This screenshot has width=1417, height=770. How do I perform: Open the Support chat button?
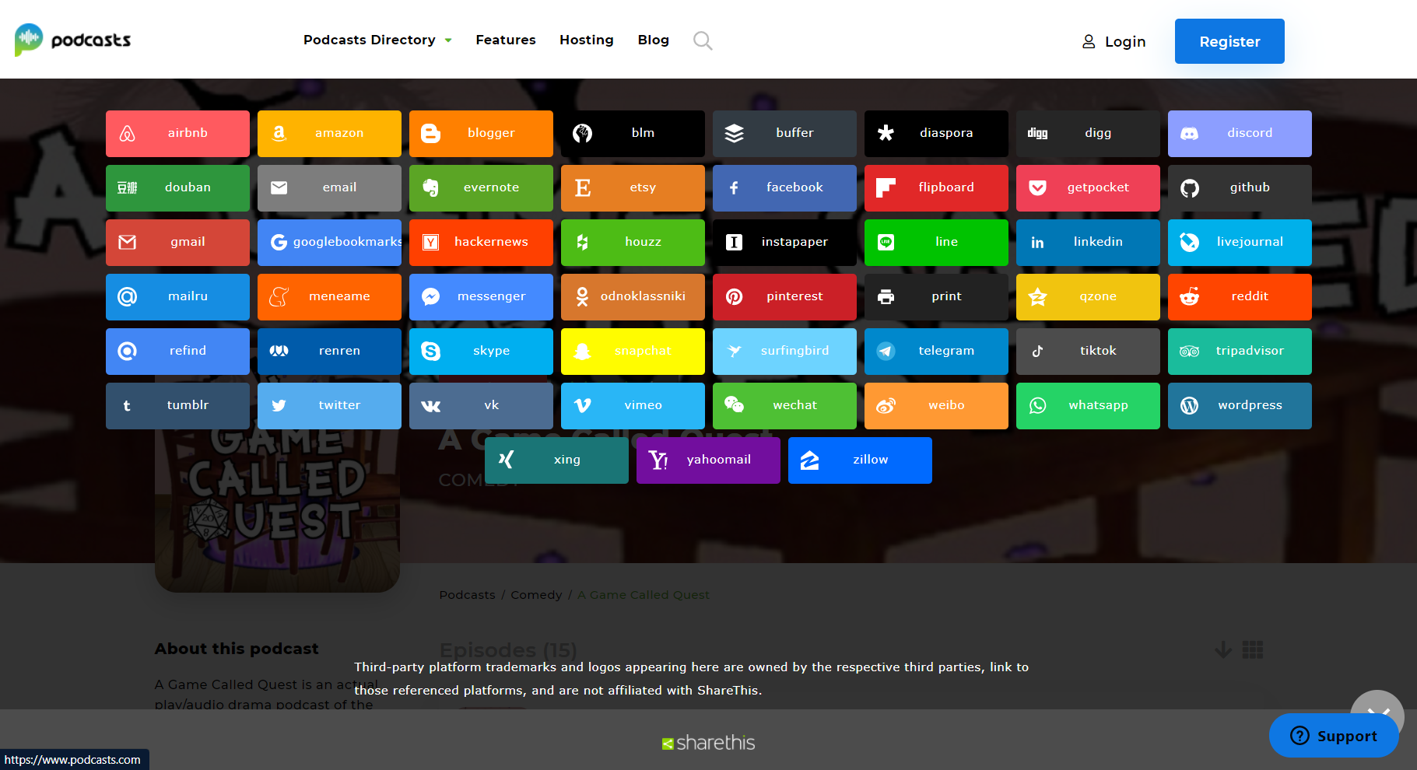(1334, 736)
